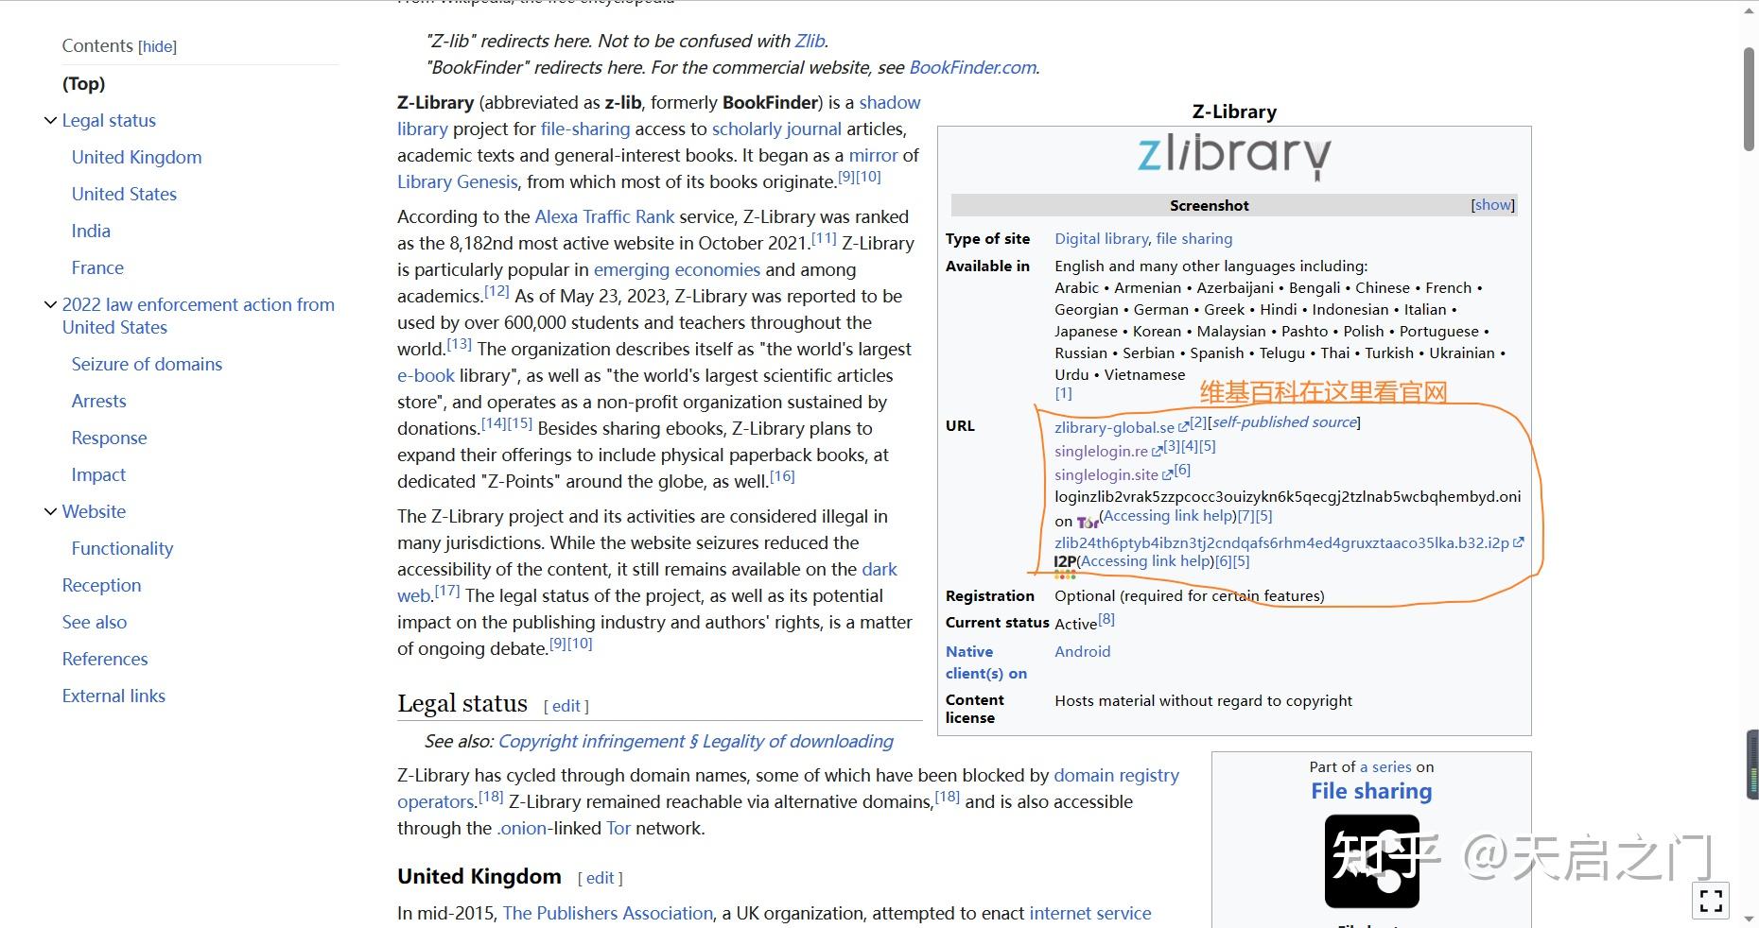Open the file-sharing link in intro
The image size is (1759, 928).
pyautogui.click(x=585, y=129)
